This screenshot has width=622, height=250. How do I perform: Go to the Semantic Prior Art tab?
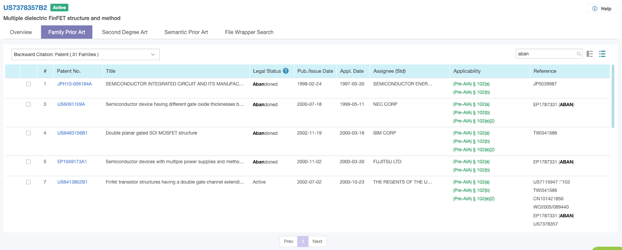(186, 32)
